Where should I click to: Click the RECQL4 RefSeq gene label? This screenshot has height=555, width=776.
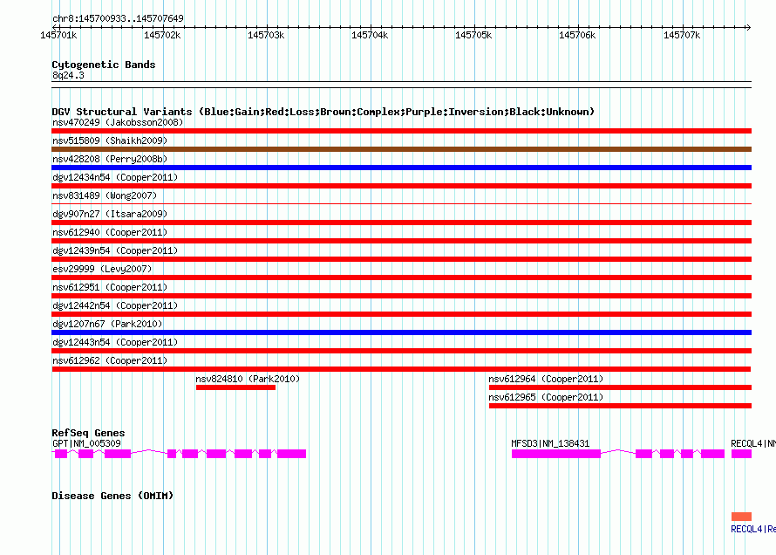point(753,443)
